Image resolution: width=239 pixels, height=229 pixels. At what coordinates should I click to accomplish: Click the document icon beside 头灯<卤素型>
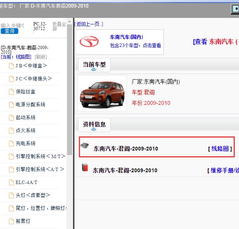tap(11, 195)
